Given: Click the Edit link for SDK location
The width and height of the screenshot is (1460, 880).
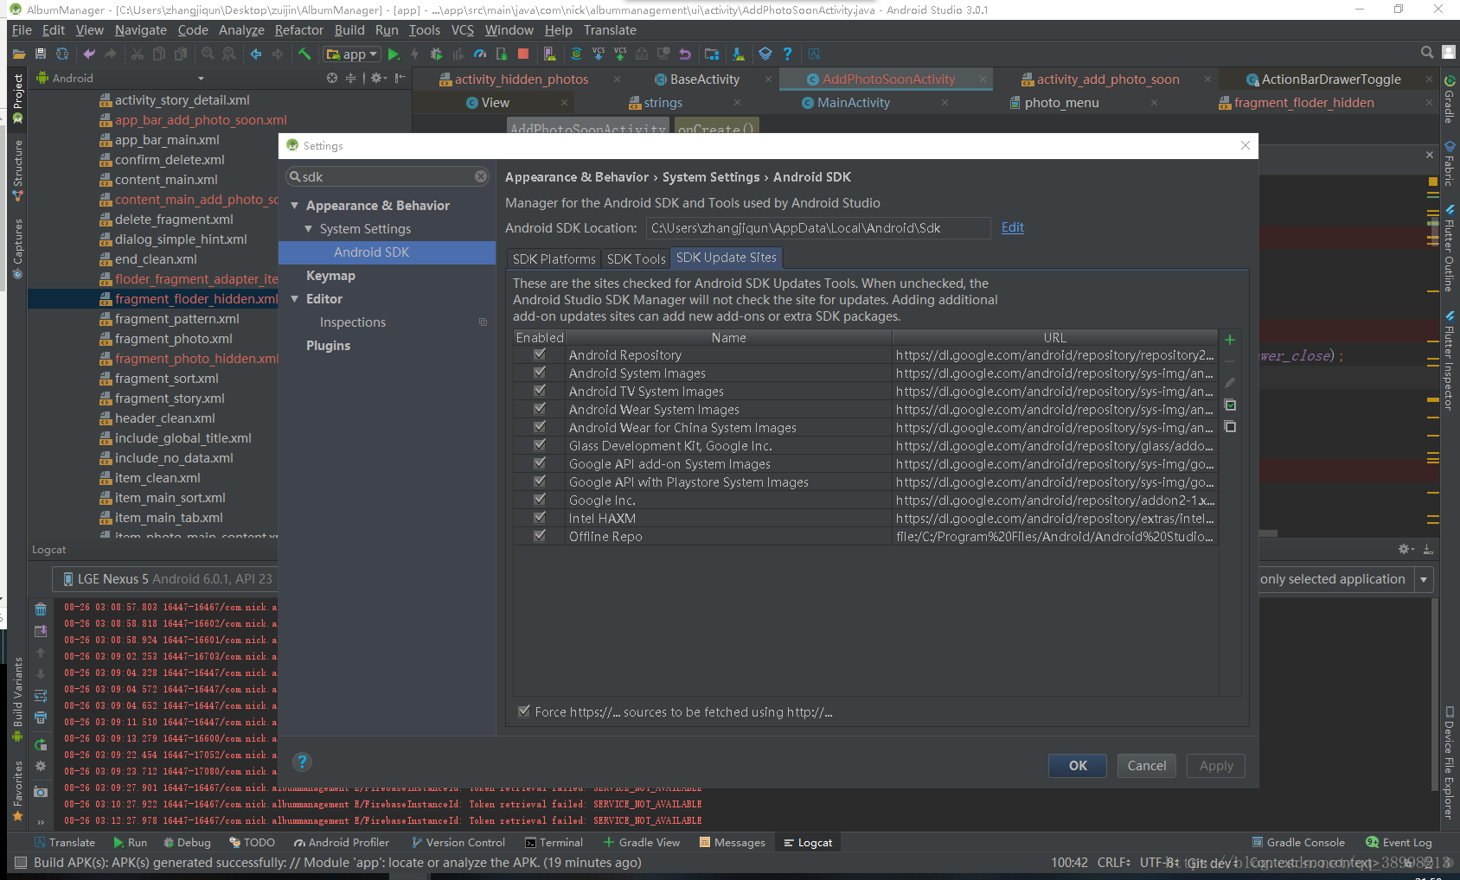Looking at the screenshot, I should (1012, 227).
